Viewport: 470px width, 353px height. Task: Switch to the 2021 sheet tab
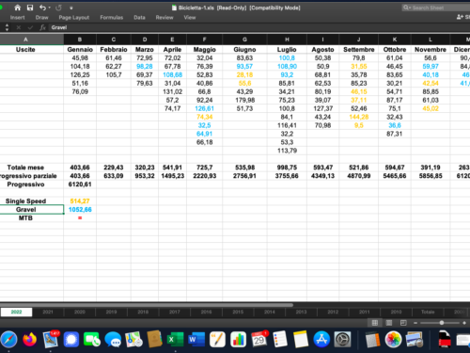coord(48,312)
